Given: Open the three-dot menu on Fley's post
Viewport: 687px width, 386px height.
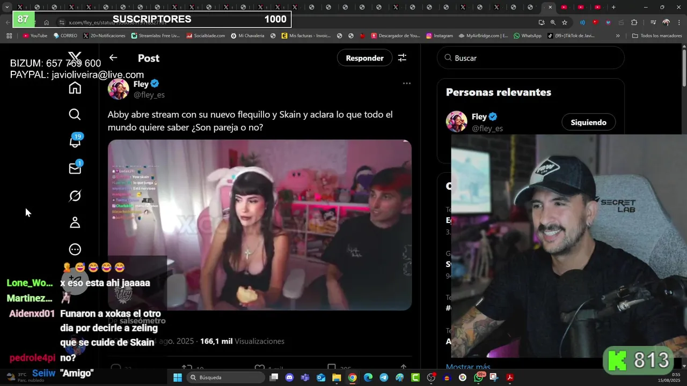Looking at the screenshot, I should point(407,83).
